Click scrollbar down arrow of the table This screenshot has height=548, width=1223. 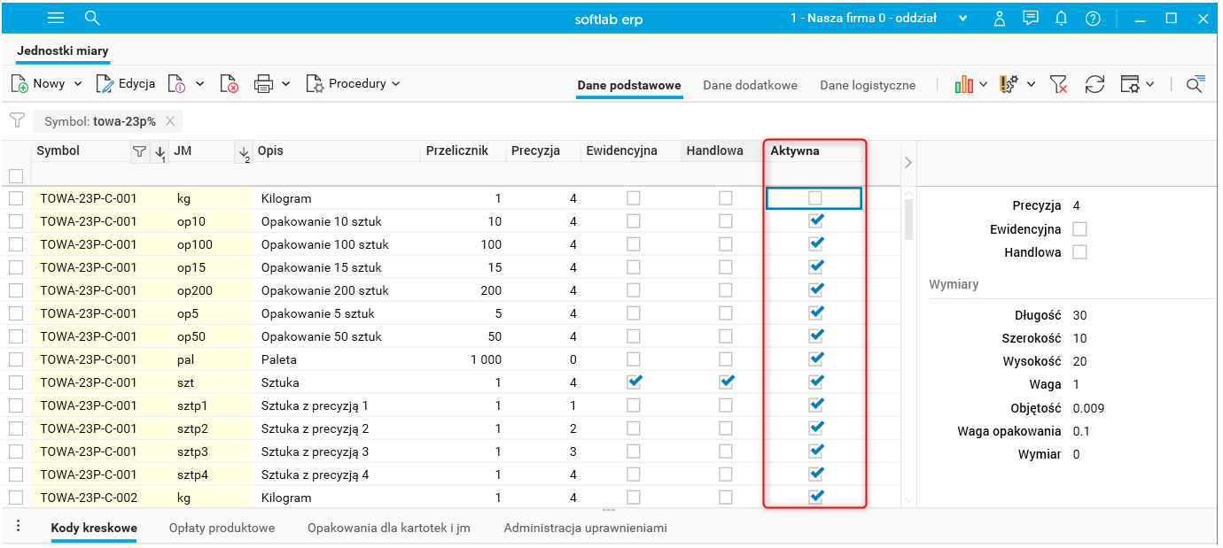908,501
